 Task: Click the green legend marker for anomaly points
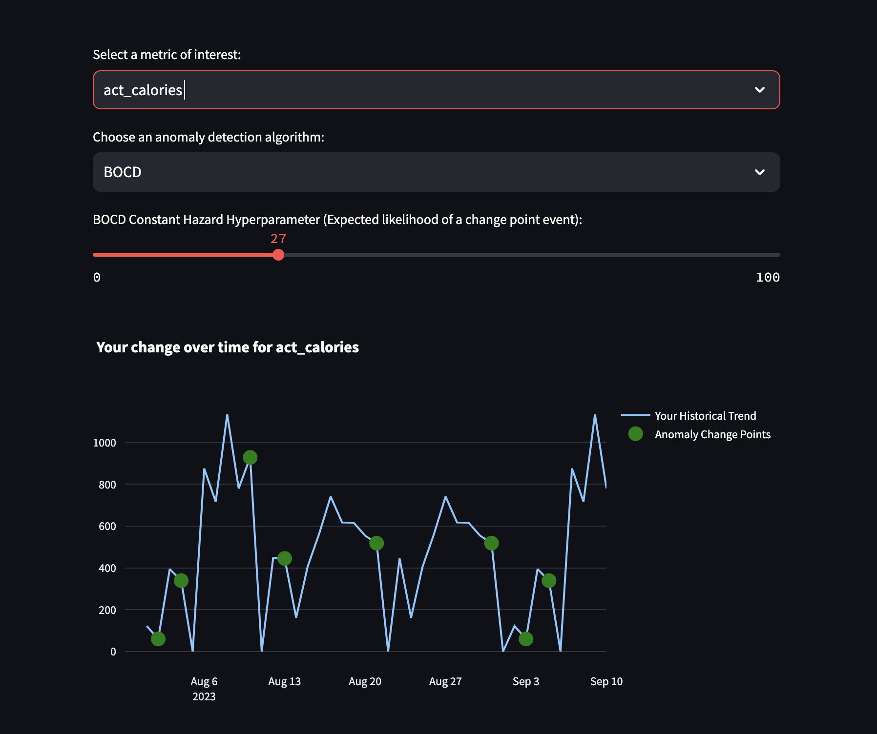[x=635, y=434]
